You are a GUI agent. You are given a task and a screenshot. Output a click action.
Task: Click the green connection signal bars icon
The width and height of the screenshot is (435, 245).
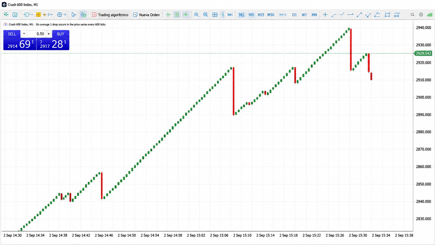click(430, 15)
